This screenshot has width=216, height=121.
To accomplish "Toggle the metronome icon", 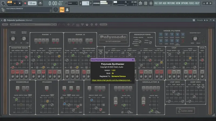I will click(x=40, y=3).
